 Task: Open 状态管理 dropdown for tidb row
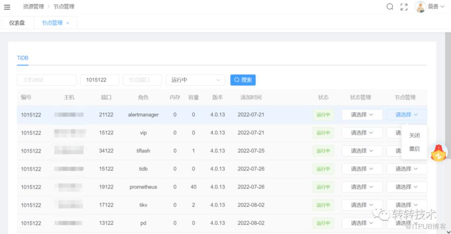coord(362,169)
